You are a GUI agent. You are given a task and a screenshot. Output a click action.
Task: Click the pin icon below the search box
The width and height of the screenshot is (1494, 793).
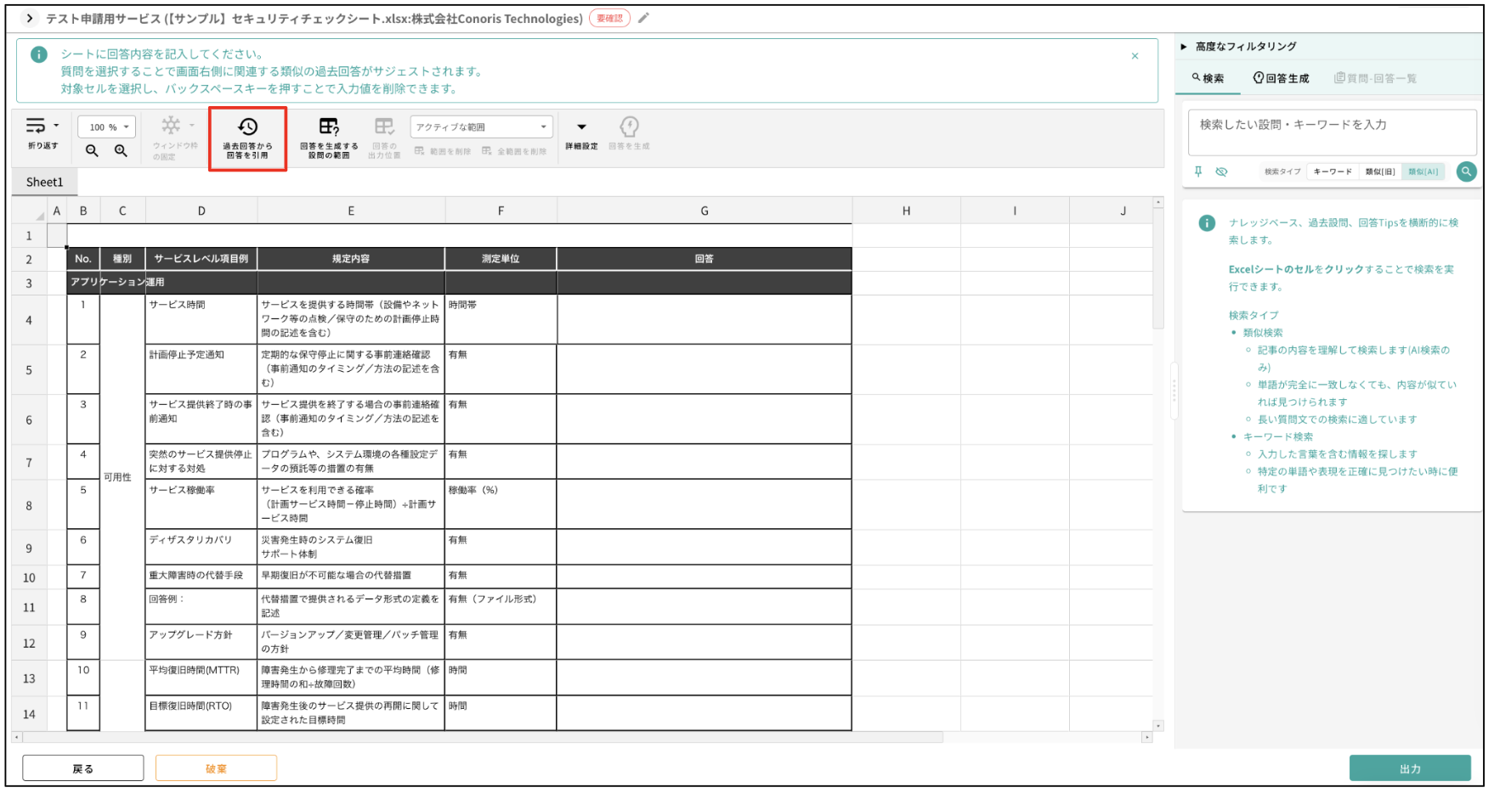click(x=1200, y=172)
